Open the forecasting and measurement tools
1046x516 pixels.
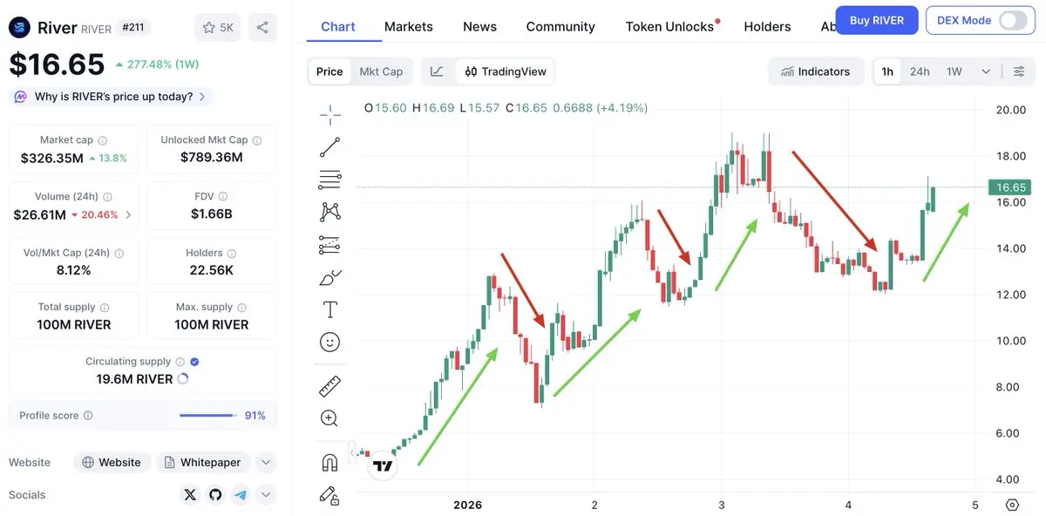tap(330, 245)
